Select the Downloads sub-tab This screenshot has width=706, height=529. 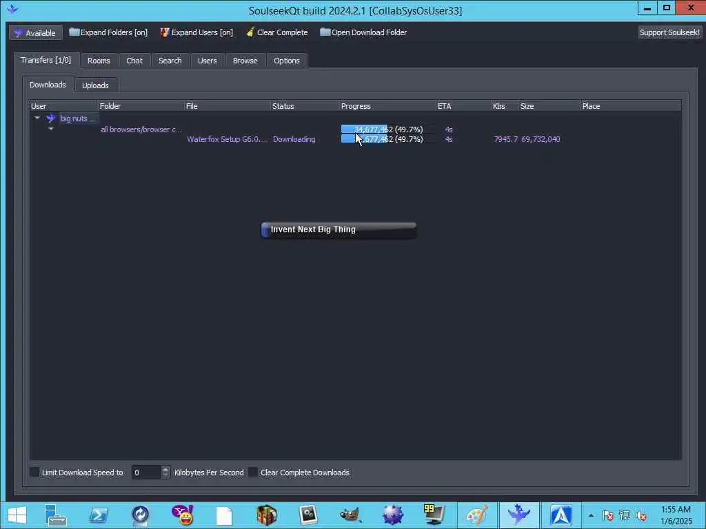(48, 85)
